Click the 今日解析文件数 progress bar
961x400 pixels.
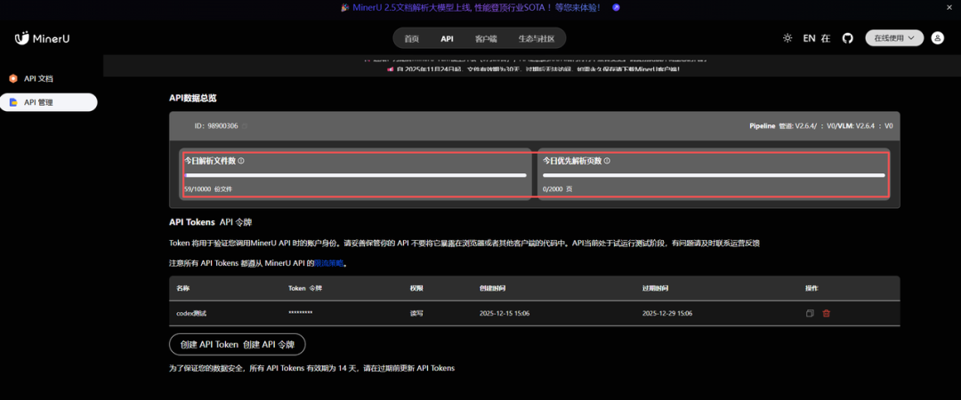point(355,175)
